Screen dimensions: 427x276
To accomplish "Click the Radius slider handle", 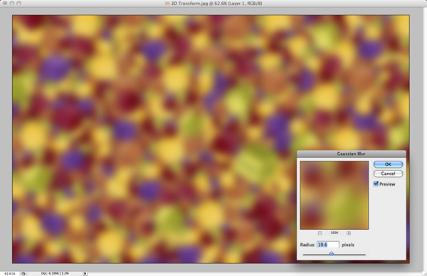I will coord(332,254).
